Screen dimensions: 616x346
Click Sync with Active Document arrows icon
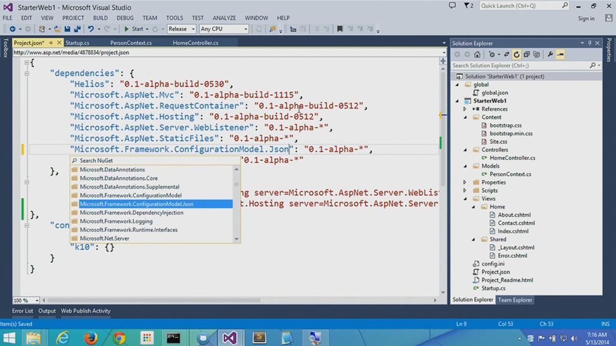click(x=507, y=55)
